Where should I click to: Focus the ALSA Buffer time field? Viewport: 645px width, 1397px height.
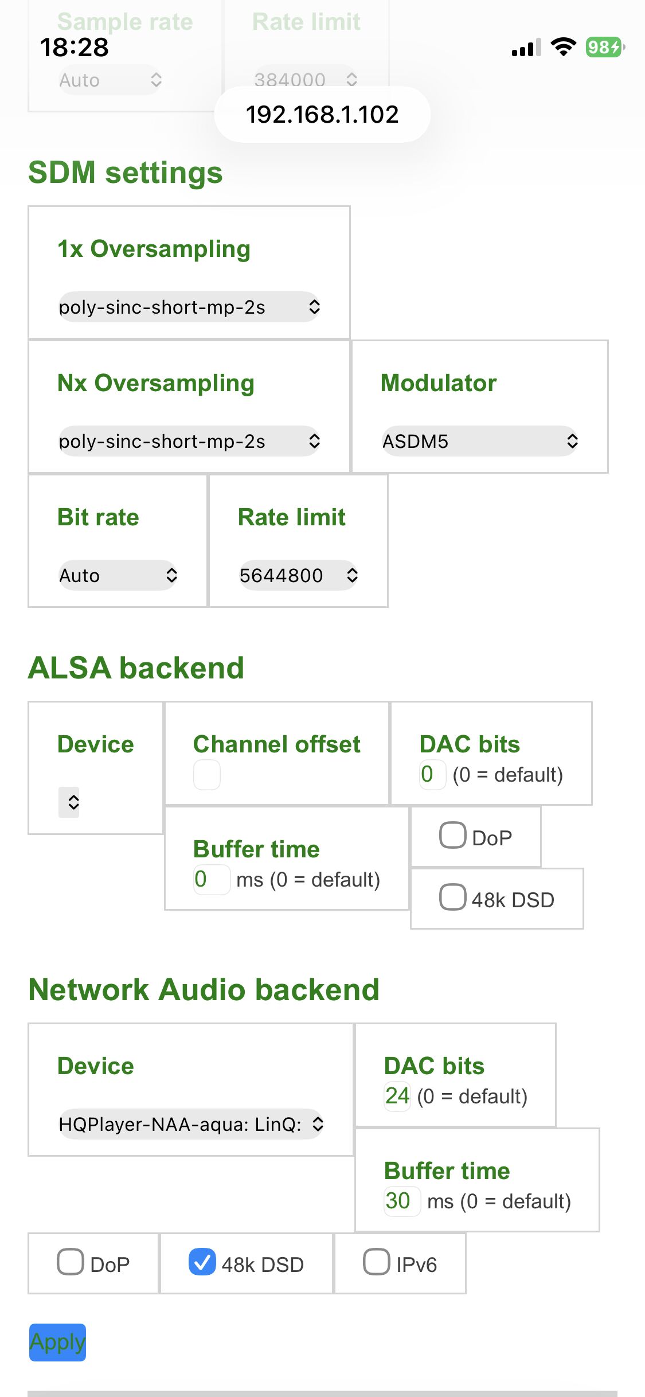pos(211,879)
